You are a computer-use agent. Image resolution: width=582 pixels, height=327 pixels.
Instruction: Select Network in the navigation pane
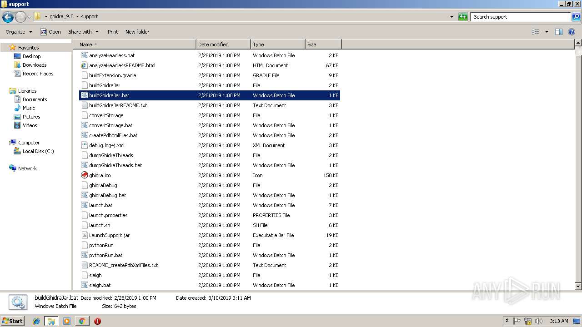(x=27, y=168)
